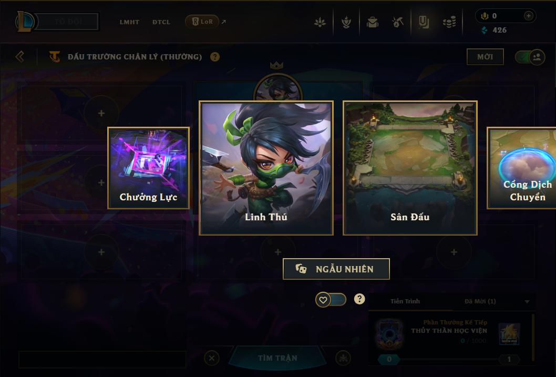This screenshot has width=556, height=377.
Task: Click the NGẪU NHIÊN random button
Action: pyautogui.click(x=336, y=269)
